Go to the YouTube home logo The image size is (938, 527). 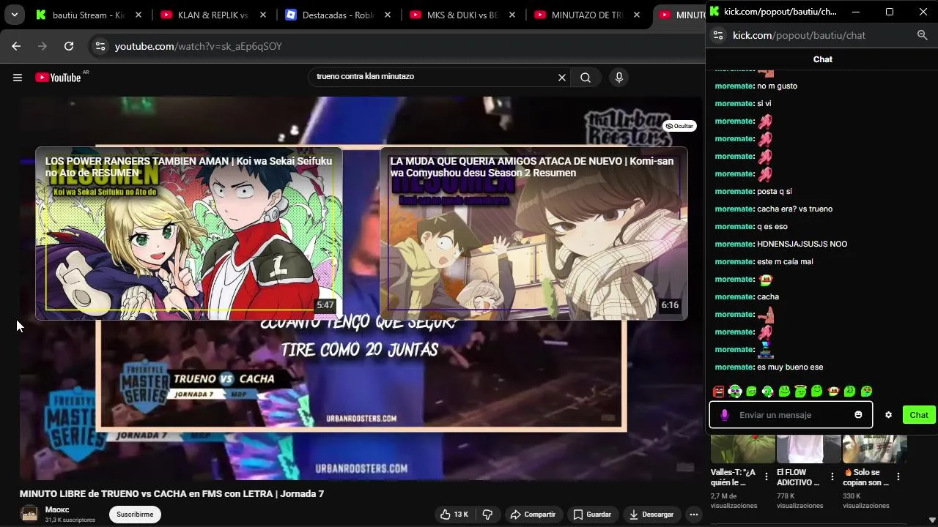tap(58, 78)
